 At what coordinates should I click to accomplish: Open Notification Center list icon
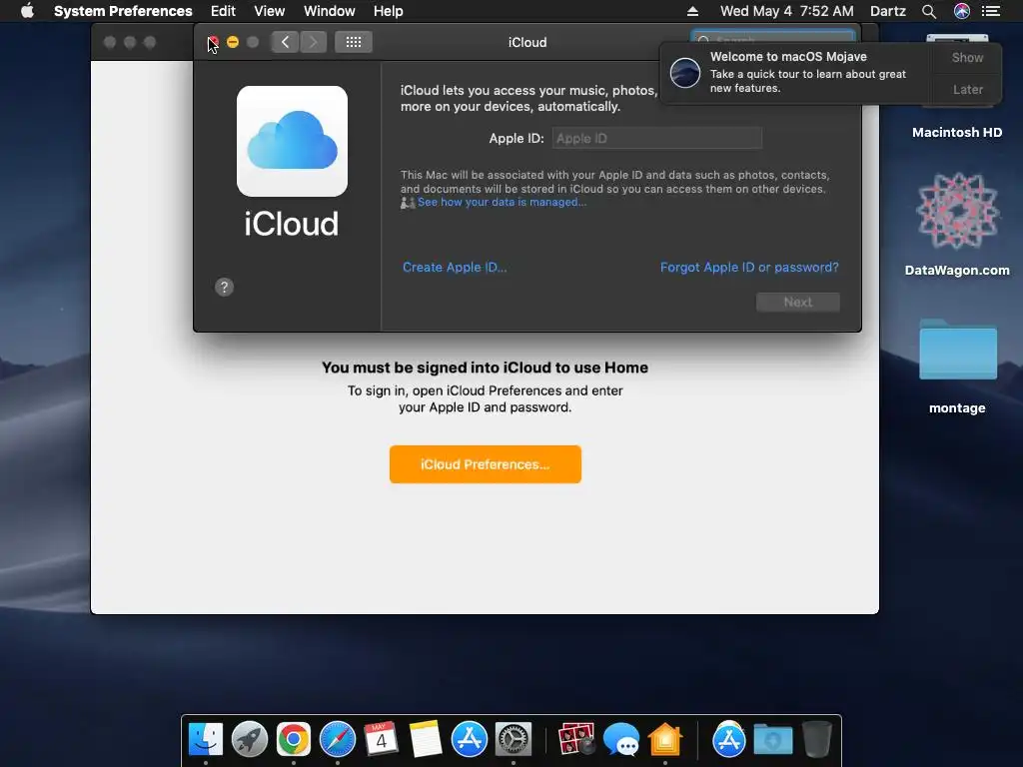click(x=991, y=11)
